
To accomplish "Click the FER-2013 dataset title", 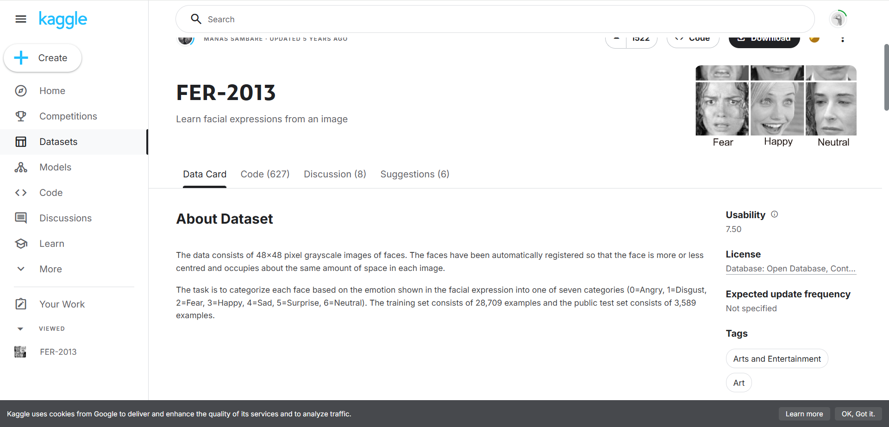I will [226, 93].
